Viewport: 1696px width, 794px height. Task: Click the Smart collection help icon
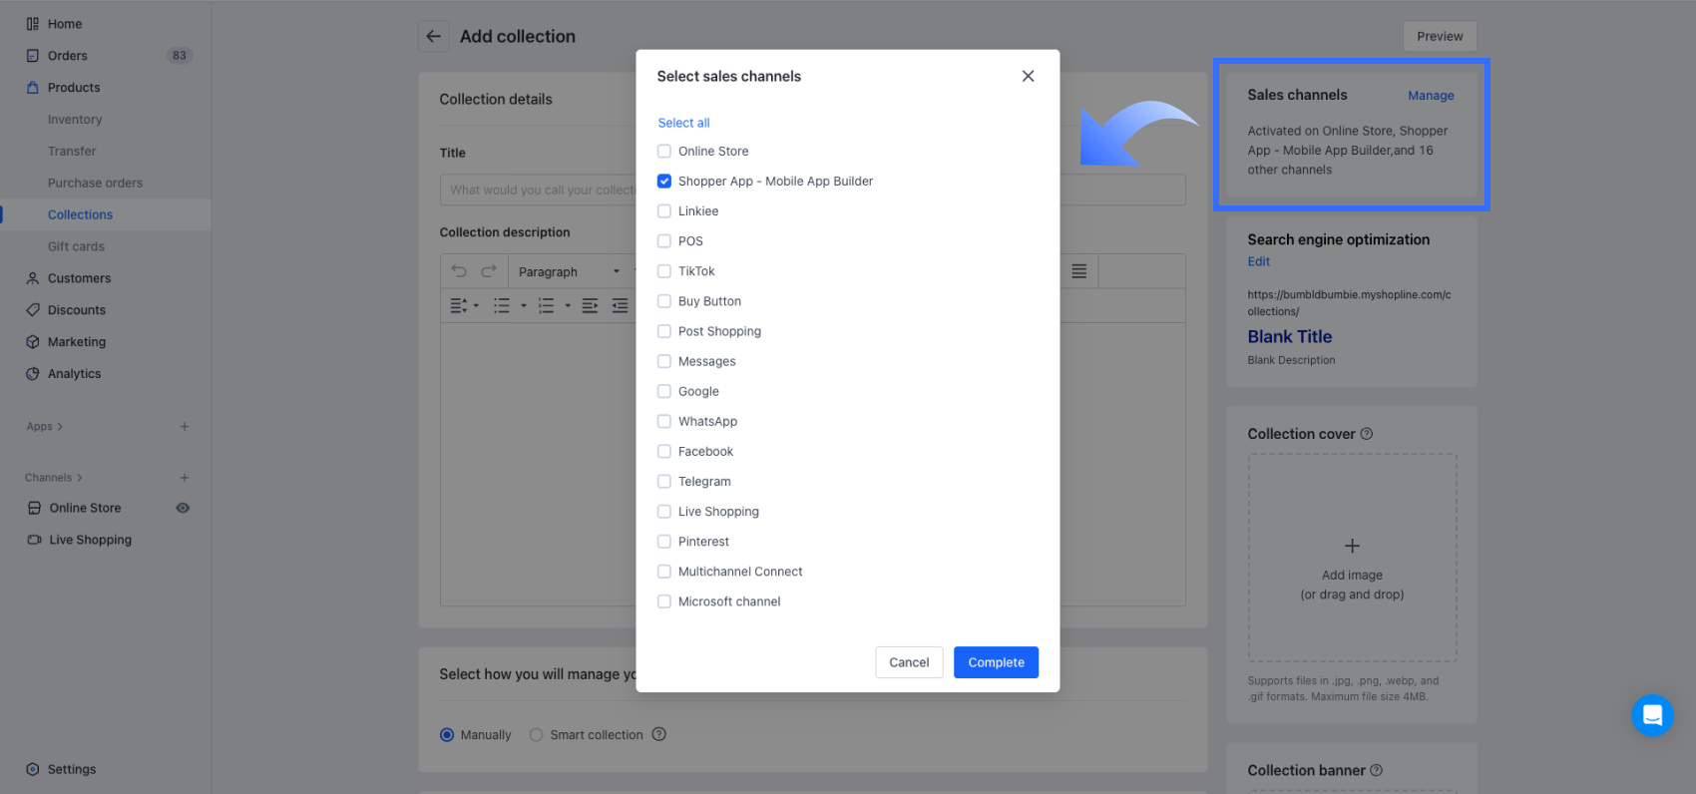pos(659,735)
